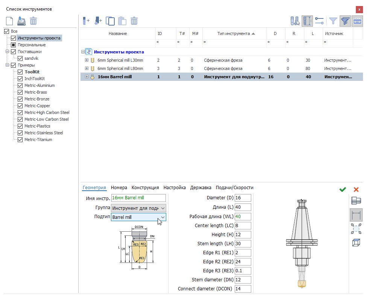
Task: Copy the selected tool with the copy icon
Action: [110, 21]
